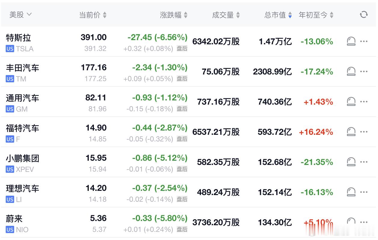Click the US badge beside TSLA
This screenshot has width=378, height=240.
coord(10,49)
